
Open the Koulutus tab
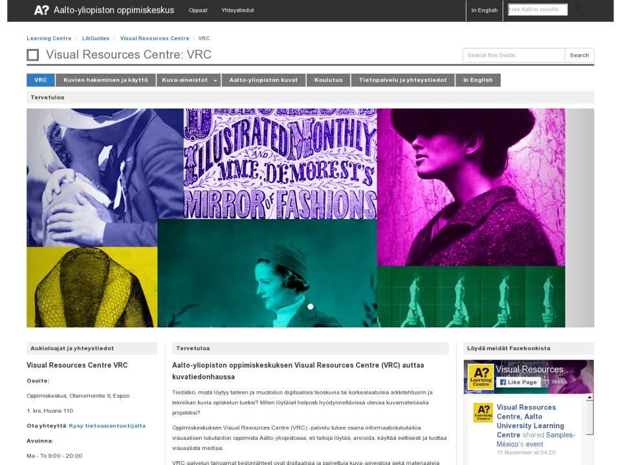click(329, 80)
